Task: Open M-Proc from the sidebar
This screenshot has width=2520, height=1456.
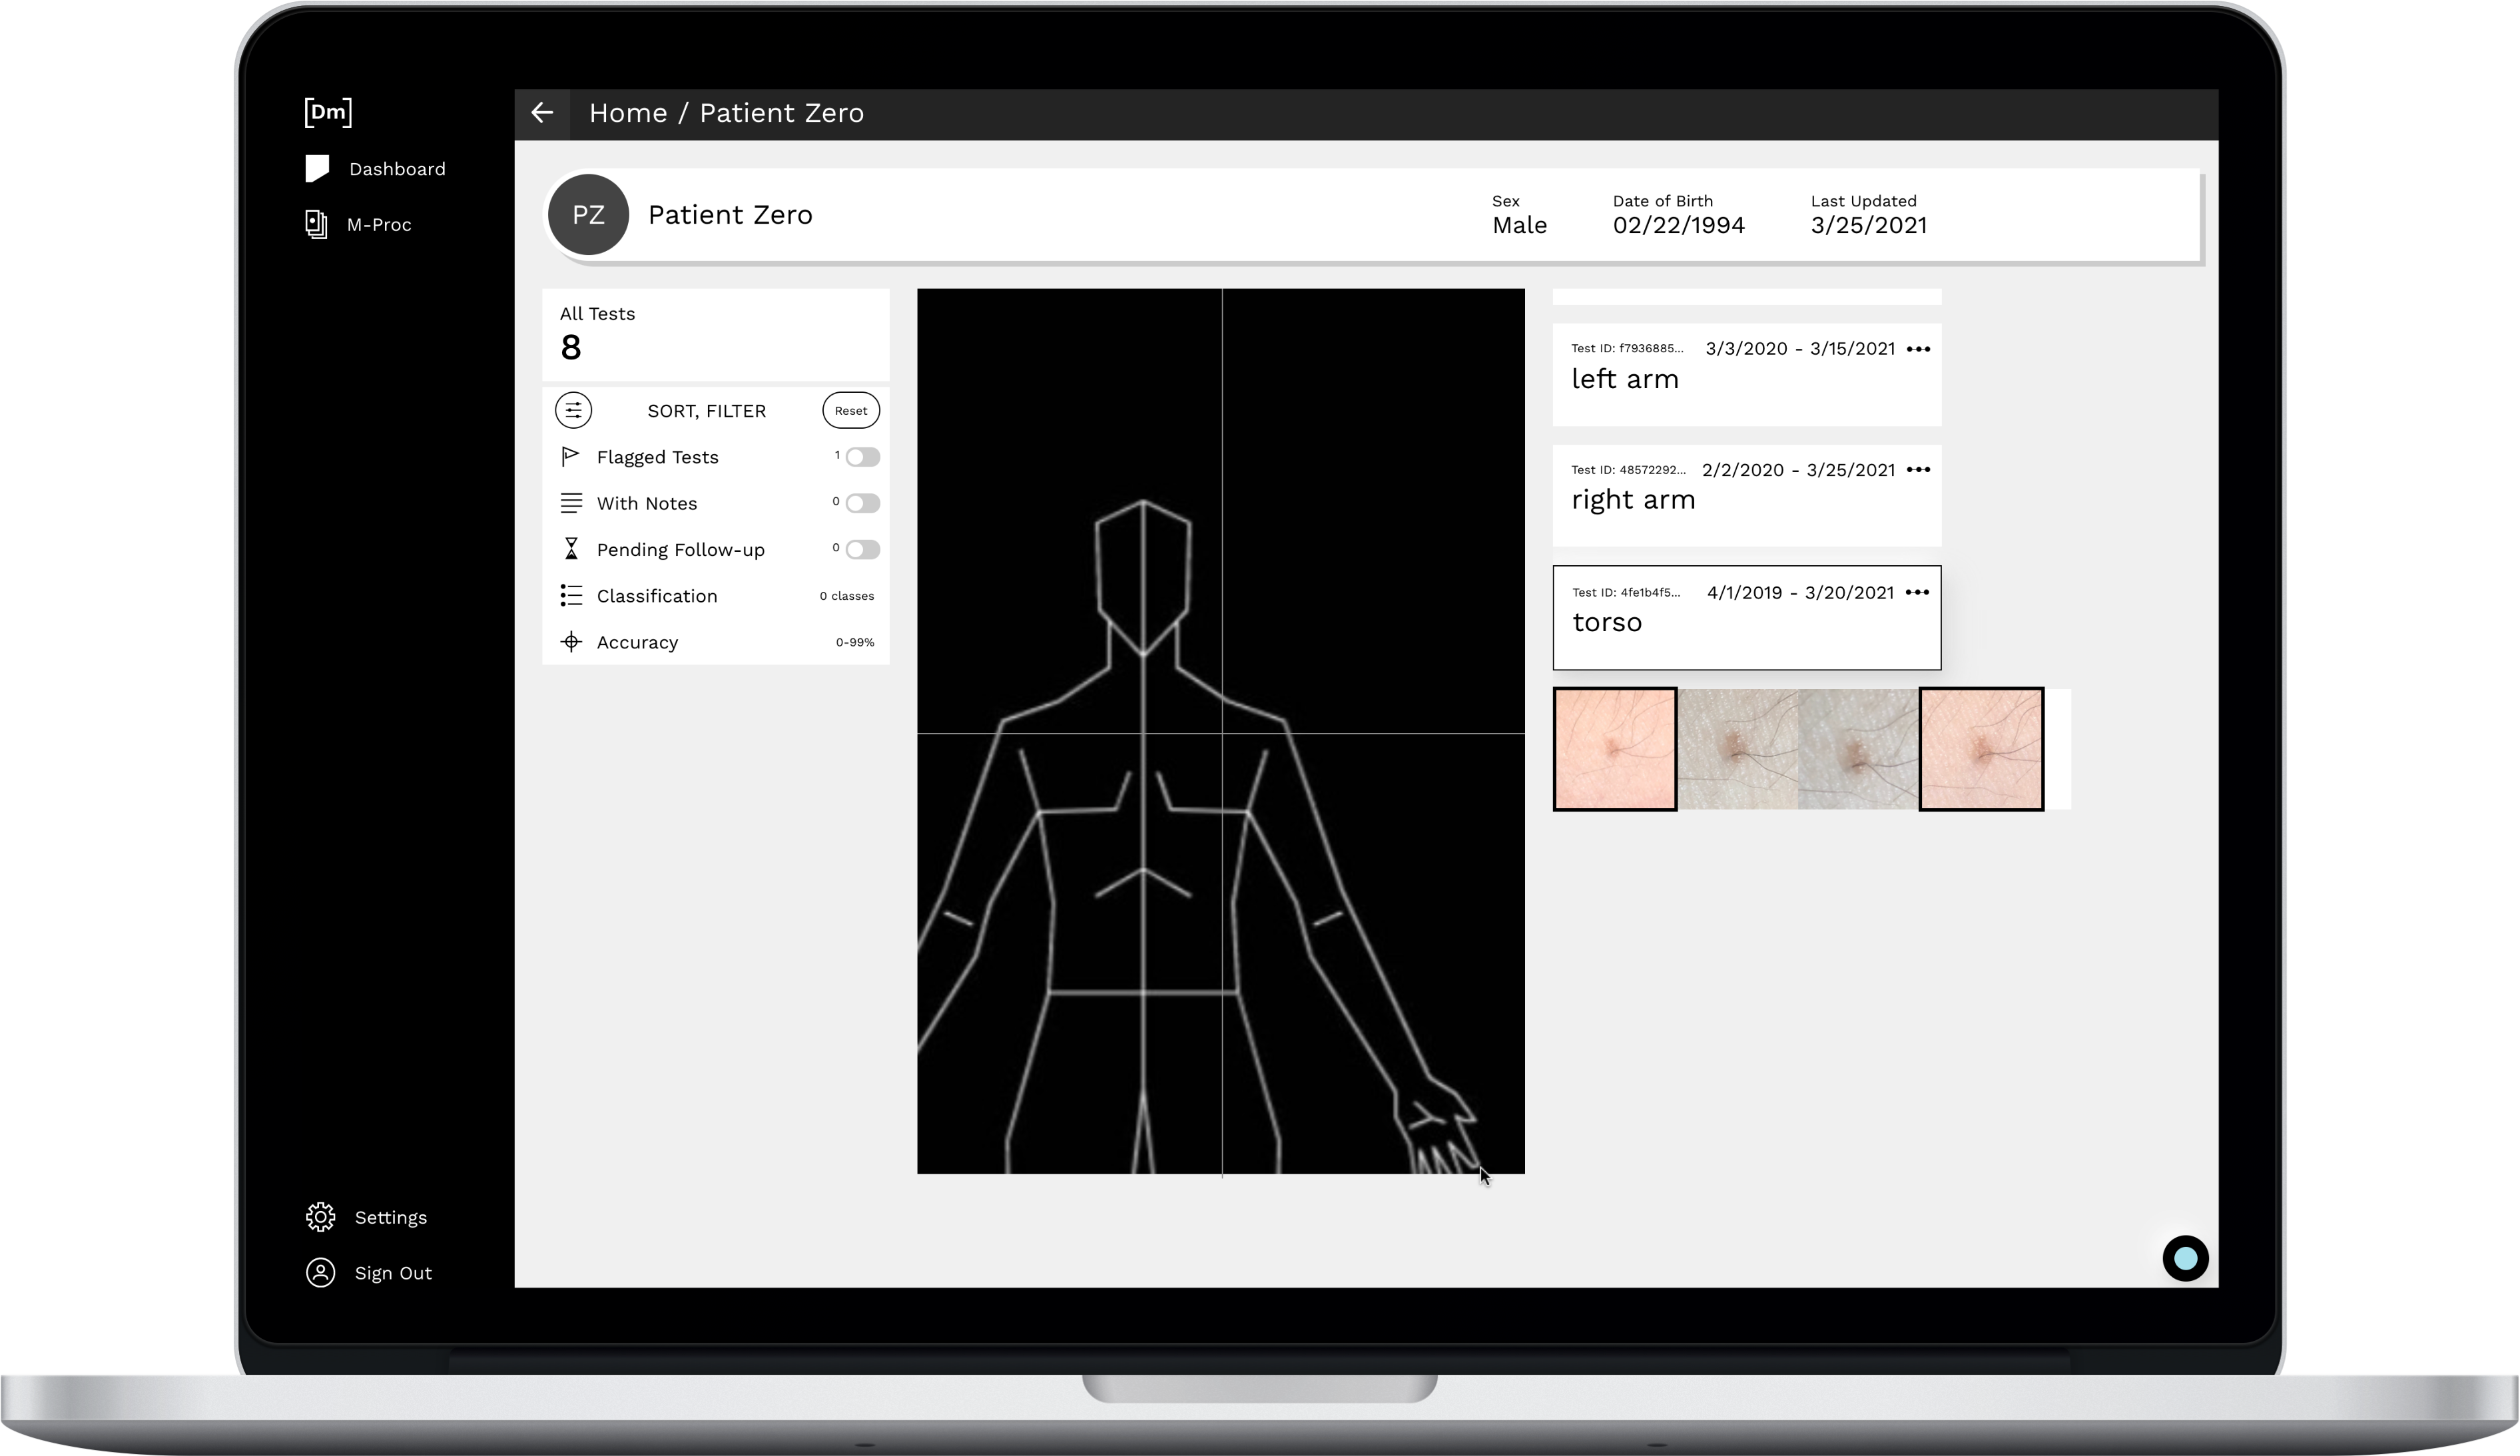Action: [x=378, y=225]
